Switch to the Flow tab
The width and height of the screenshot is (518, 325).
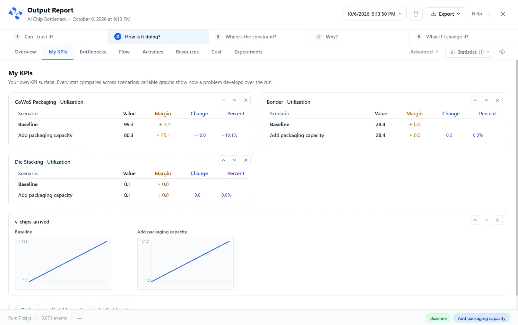[x=124, y=52]
